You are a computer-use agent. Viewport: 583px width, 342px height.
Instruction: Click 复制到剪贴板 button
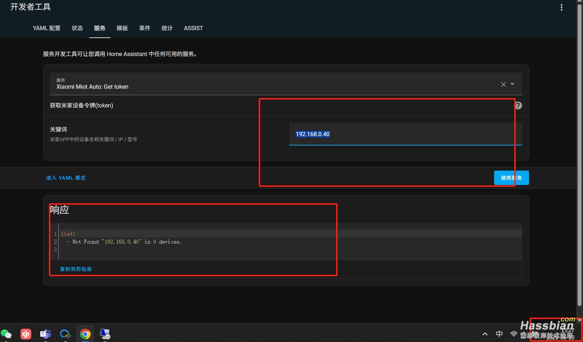(x=76, y=269)
